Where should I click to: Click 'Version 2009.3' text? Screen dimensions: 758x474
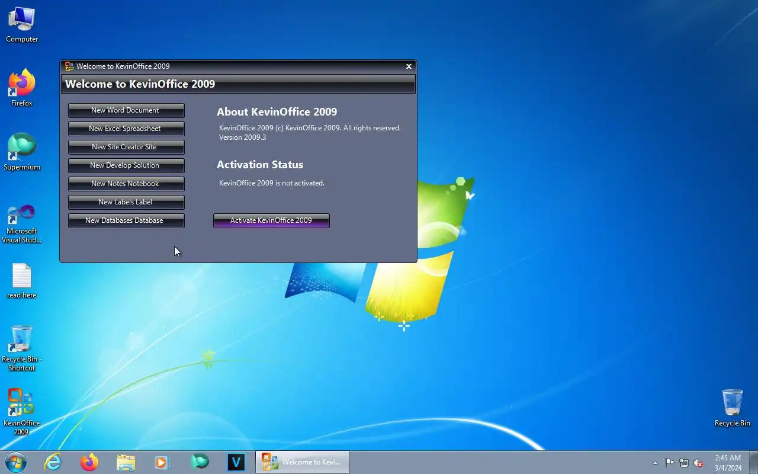pyautogui.click(x=243, y=137)
